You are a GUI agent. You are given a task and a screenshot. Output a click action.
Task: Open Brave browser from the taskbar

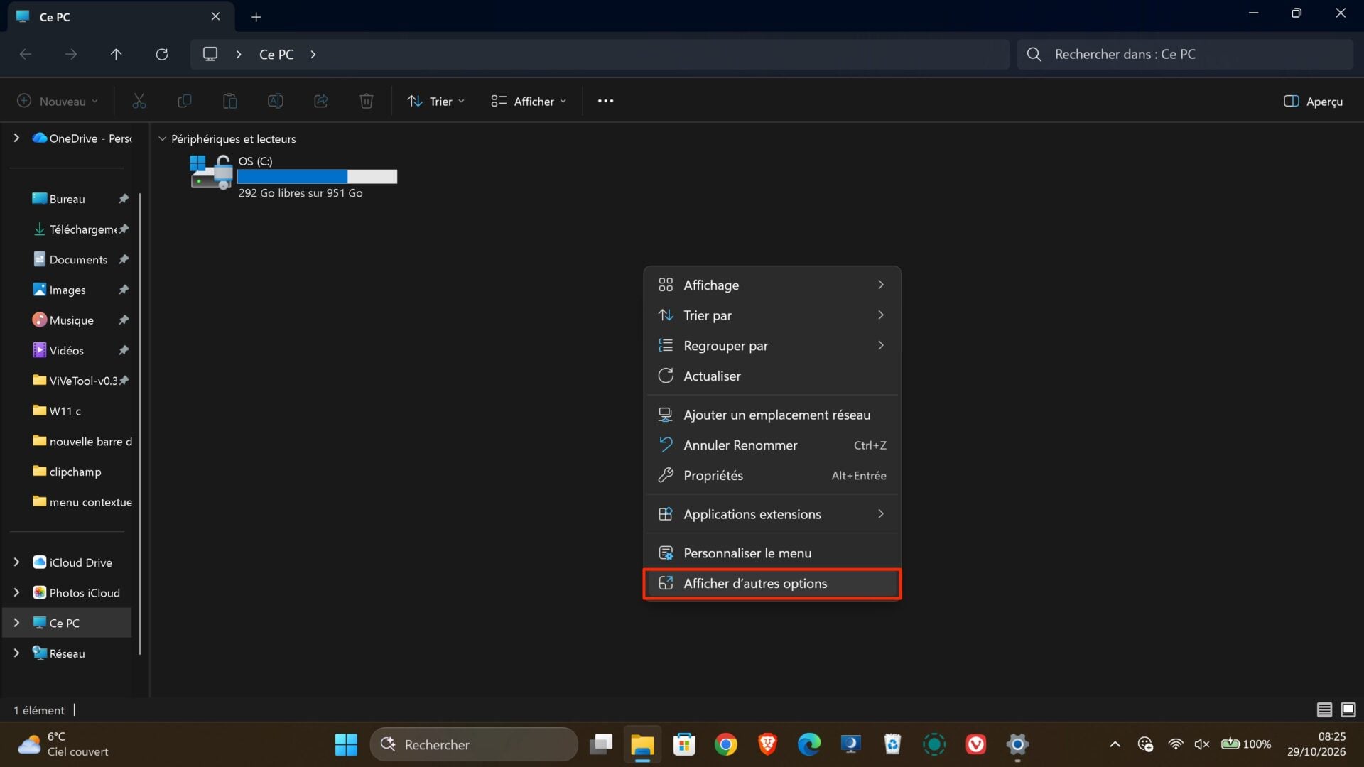767,744
